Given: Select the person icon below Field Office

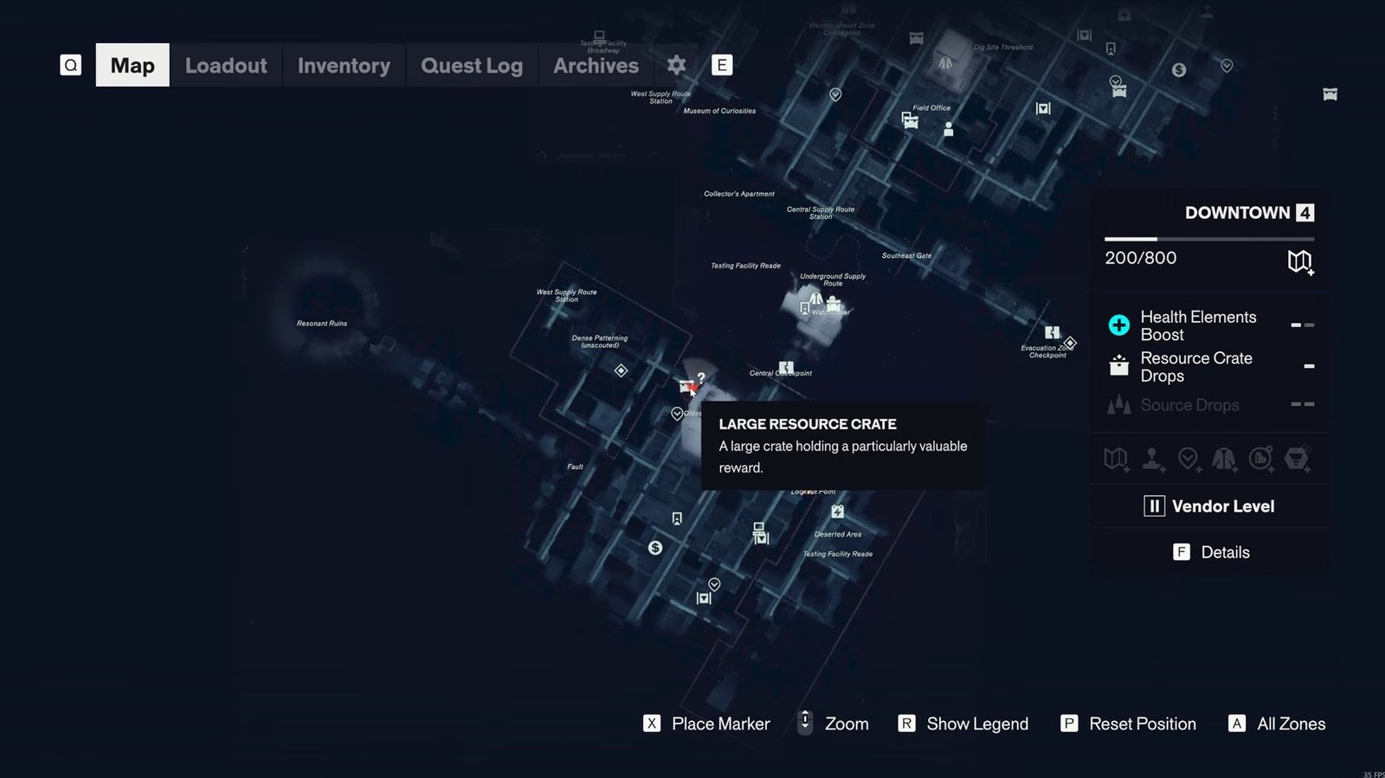Looking at the screenshot, I should pyautogui.click(x=949, y=130).
